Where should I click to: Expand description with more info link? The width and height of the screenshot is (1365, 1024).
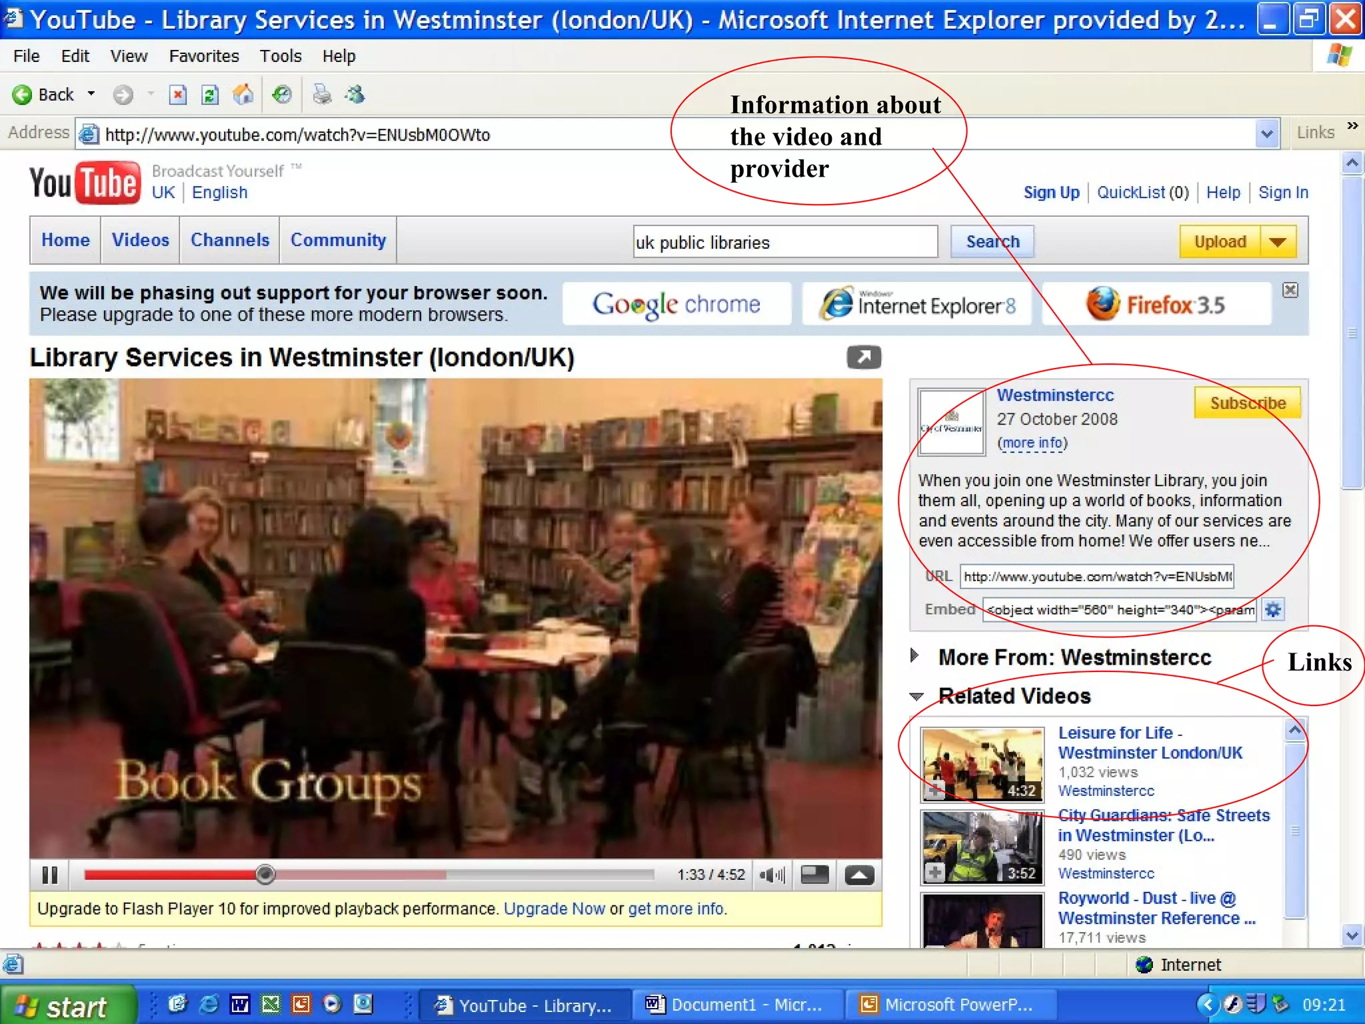coord(1032,443)
